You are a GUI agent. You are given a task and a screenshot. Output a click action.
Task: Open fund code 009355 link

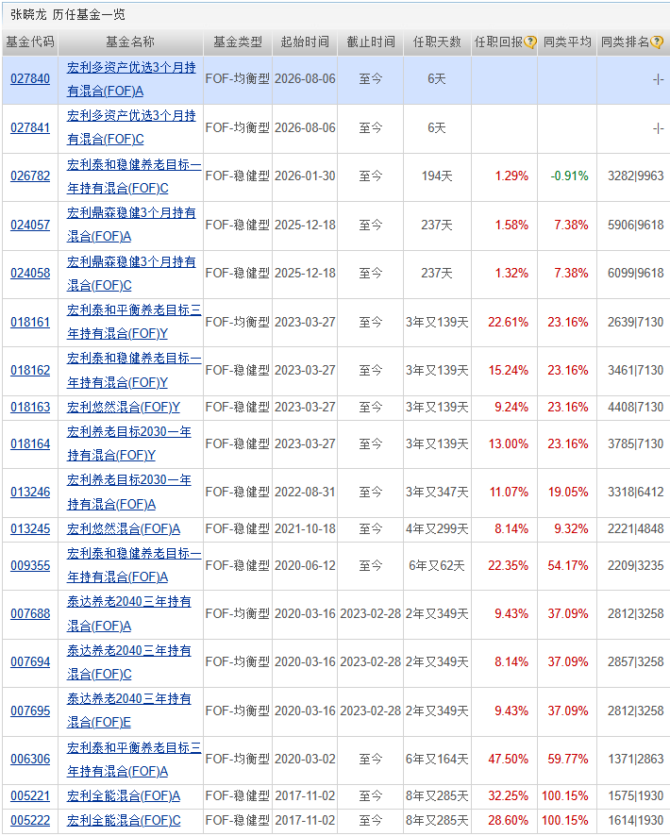click(x=30, y=565)
